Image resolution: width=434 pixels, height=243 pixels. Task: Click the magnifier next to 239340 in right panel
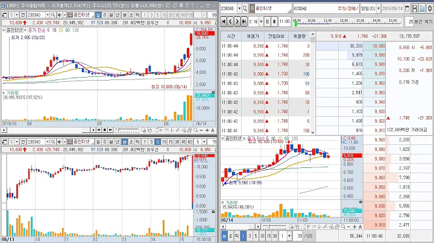click(245, 8)
